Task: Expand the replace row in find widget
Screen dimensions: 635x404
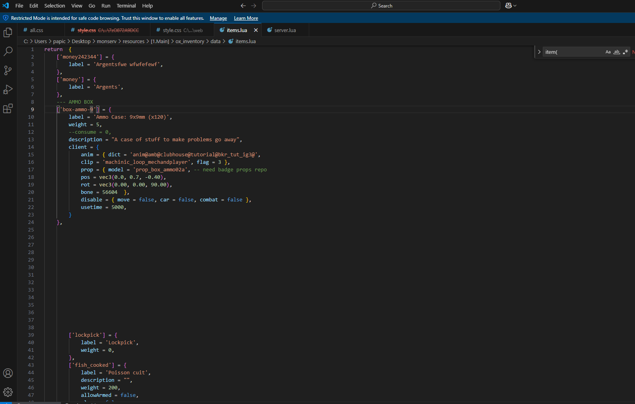Action: coord(539,52)
